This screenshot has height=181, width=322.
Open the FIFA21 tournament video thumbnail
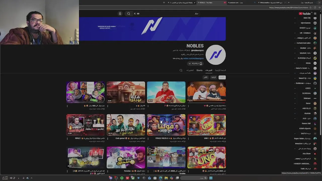pos(86,125)
